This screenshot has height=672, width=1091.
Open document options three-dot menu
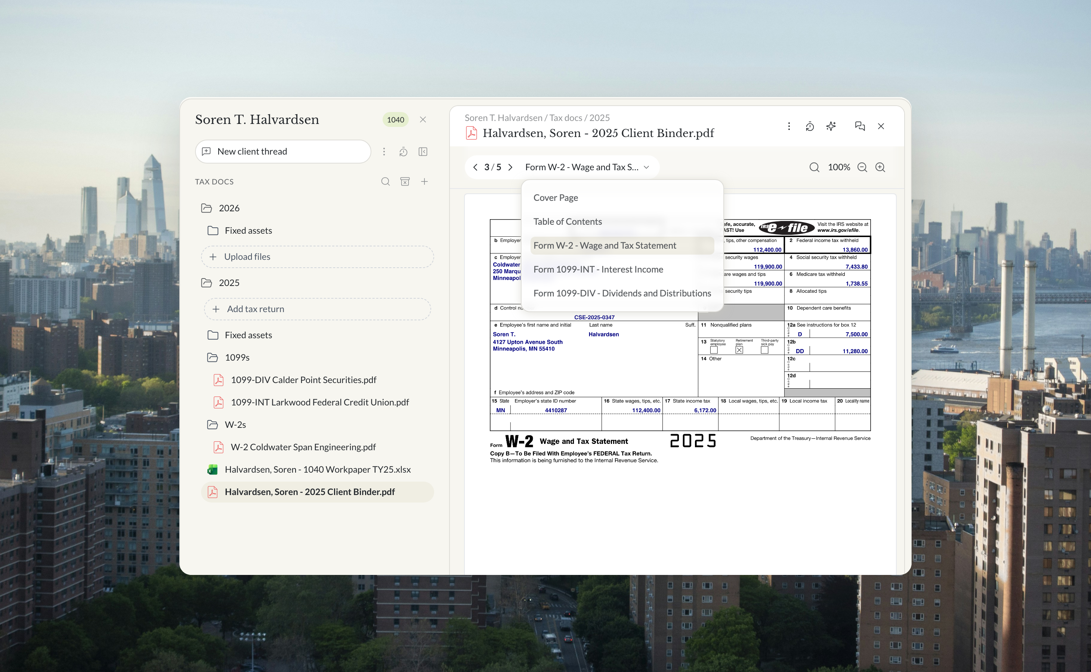click(789, 126)
